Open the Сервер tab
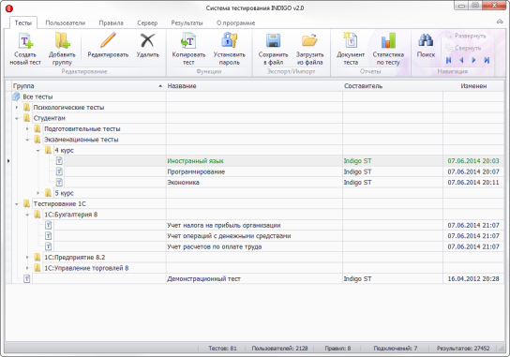Viewport: 510px width, 357px height. 147,22
